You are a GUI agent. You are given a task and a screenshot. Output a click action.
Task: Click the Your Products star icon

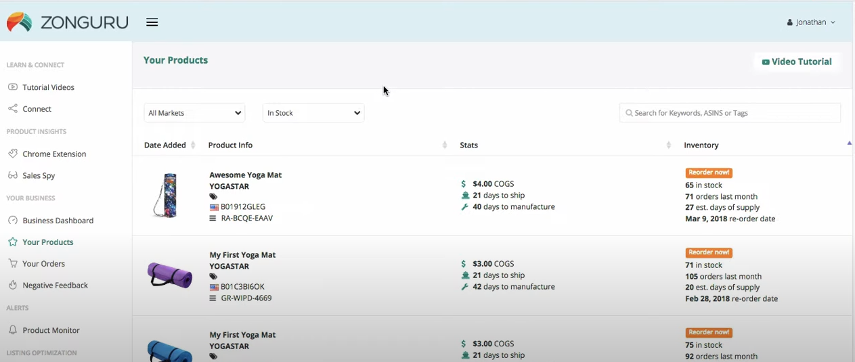click(x=13, y=242)
